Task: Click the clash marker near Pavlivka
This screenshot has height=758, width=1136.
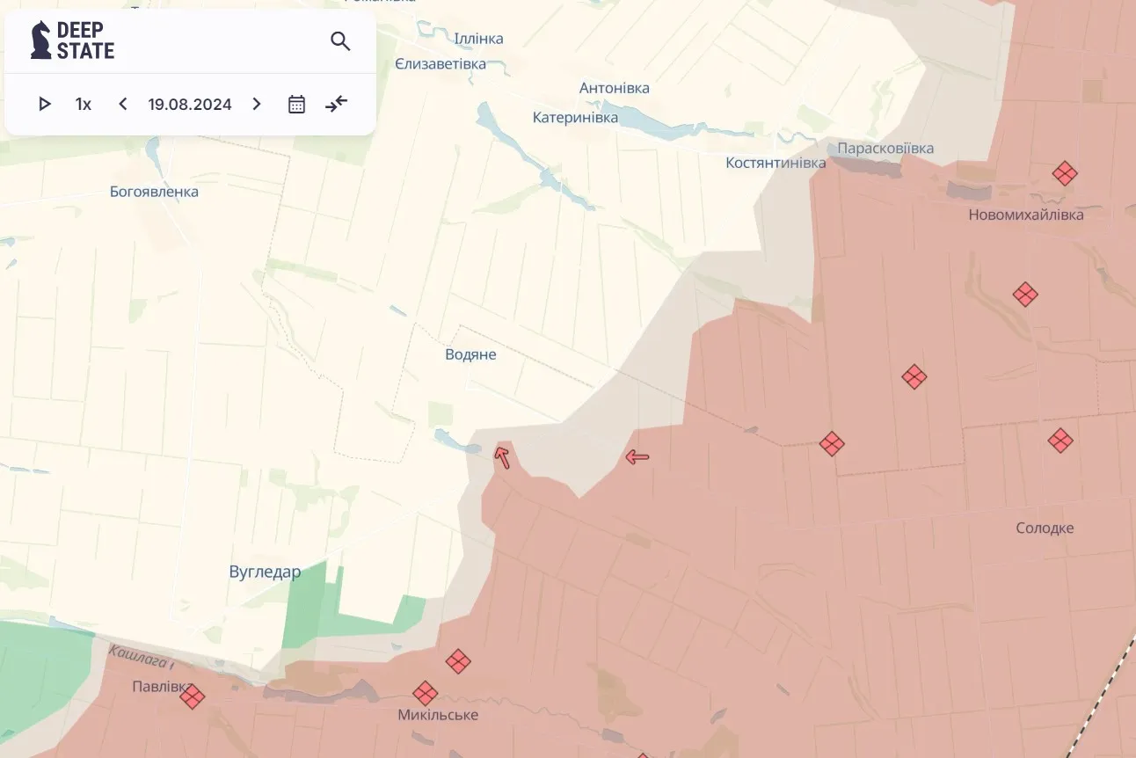Action: [x=193, y=696]
